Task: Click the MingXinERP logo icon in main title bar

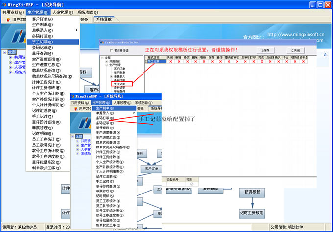Action: pos(4,5)
